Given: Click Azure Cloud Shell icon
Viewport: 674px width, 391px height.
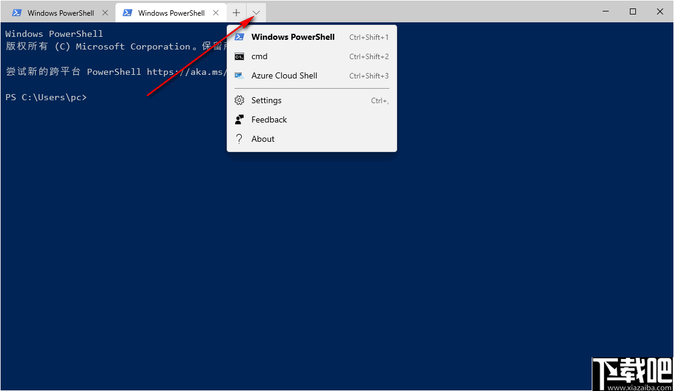Looking at the screenshot, I should pos(239,75).
